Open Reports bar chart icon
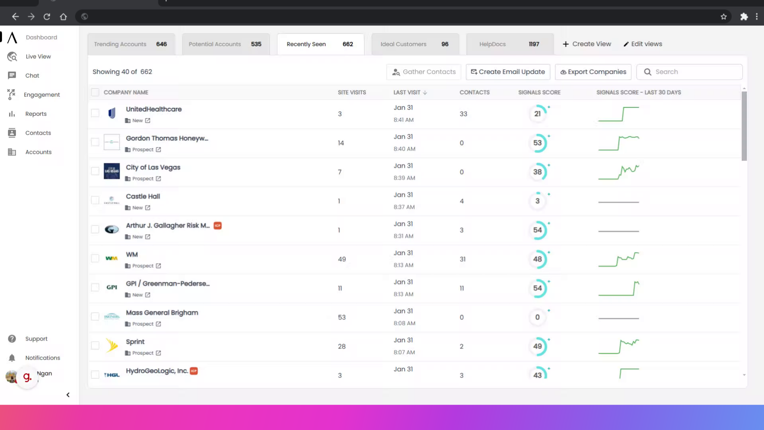Image resolution: width=764 pixels, height=430 pixels. [x=12, y=114]
